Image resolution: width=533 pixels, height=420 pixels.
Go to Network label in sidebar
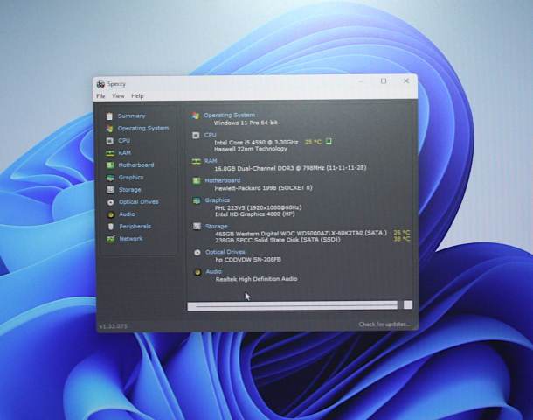(x=131, y=239)
